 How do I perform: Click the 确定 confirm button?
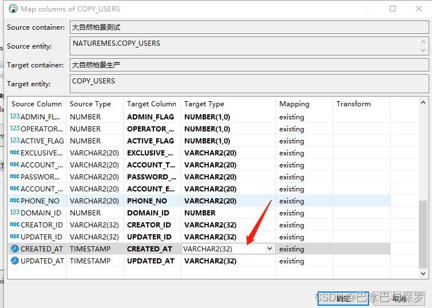pos(343,298)
